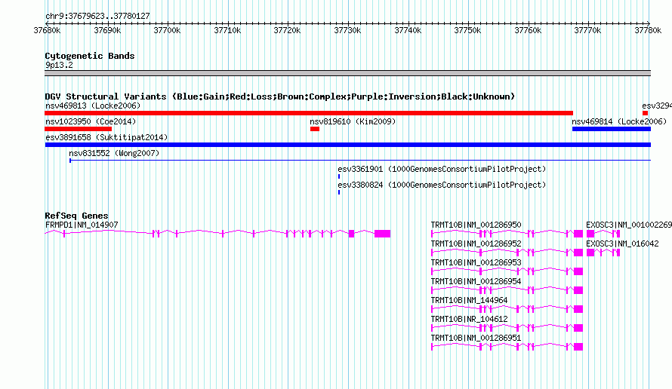Viewport: 672px width, 389px height.
Task: Click the 37730k ruler tick label
Action: pos(347,30)
